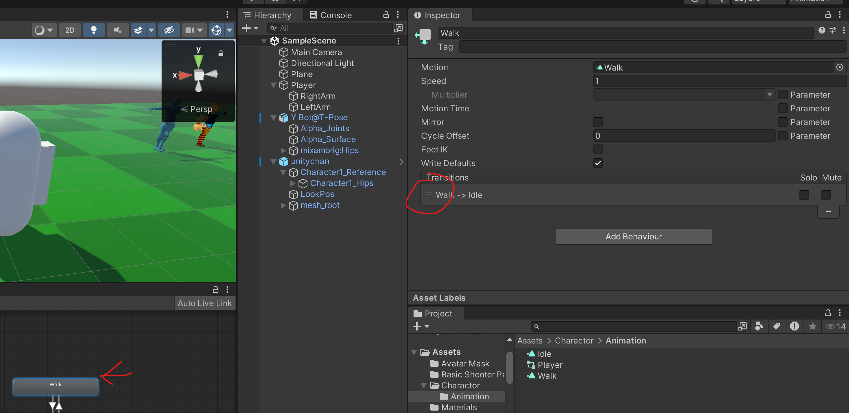
Task: Click the gizmos globe icon
Action: 216,30
